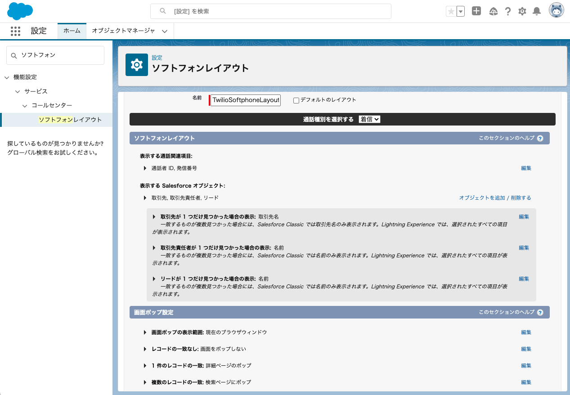Open help for the 画面ポップ設定 section
Screen dimensions: 570x395
pyautogui.click(x=540, y=312)
